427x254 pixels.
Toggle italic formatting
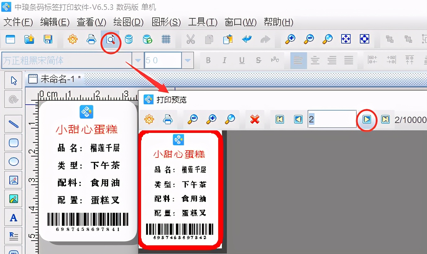tap(225, 61)
